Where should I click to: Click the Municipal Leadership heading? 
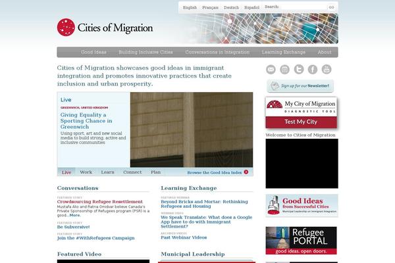pyautogui.click(x=193, y=254)
